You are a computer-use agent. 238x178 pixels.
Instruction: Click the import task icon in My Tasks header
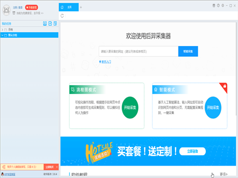click(45, 23)
